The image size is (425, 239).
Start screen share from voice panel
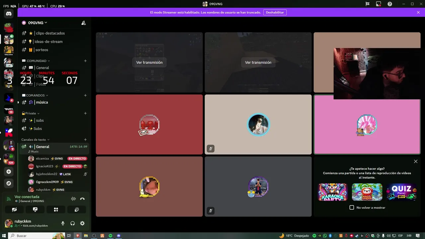tap(35, 209)
